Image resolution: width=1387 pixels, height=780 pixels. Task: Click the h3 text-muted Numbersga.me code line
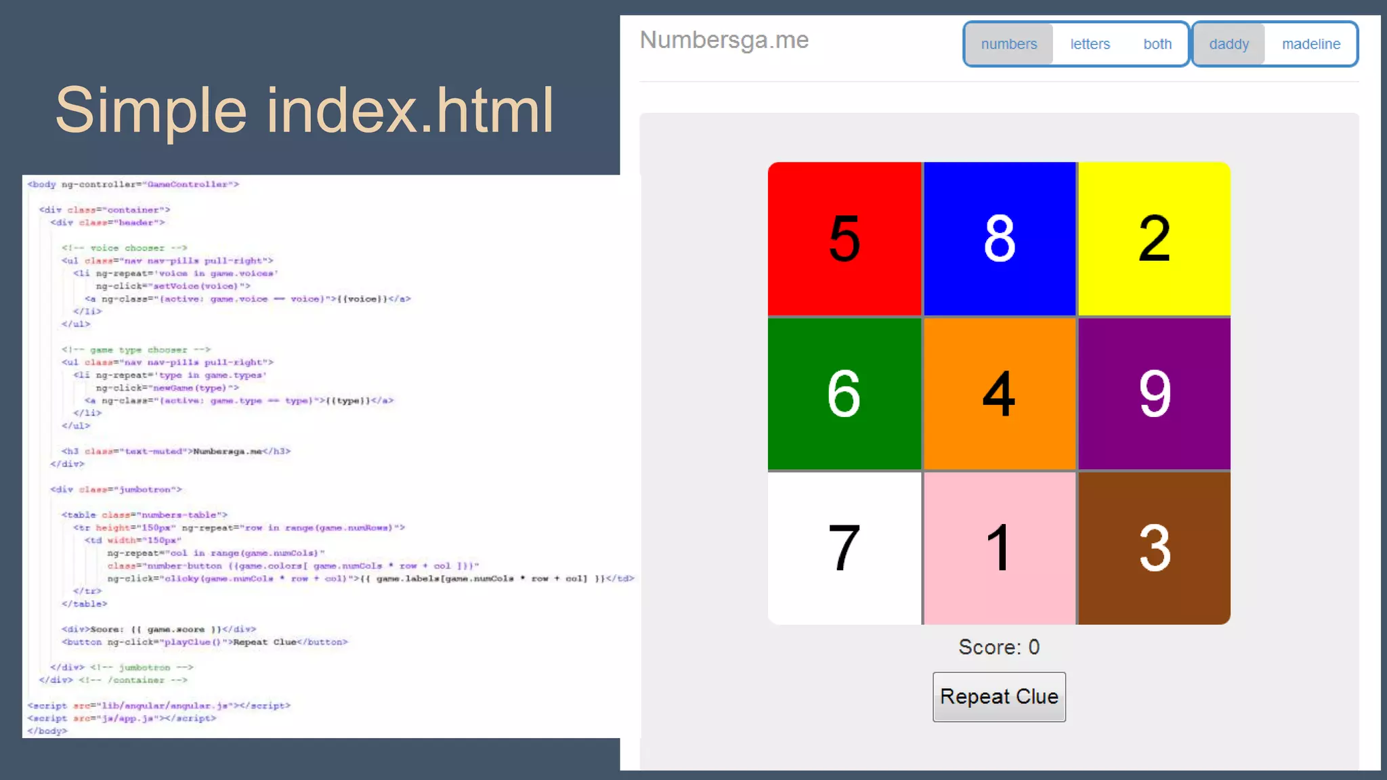176,451
